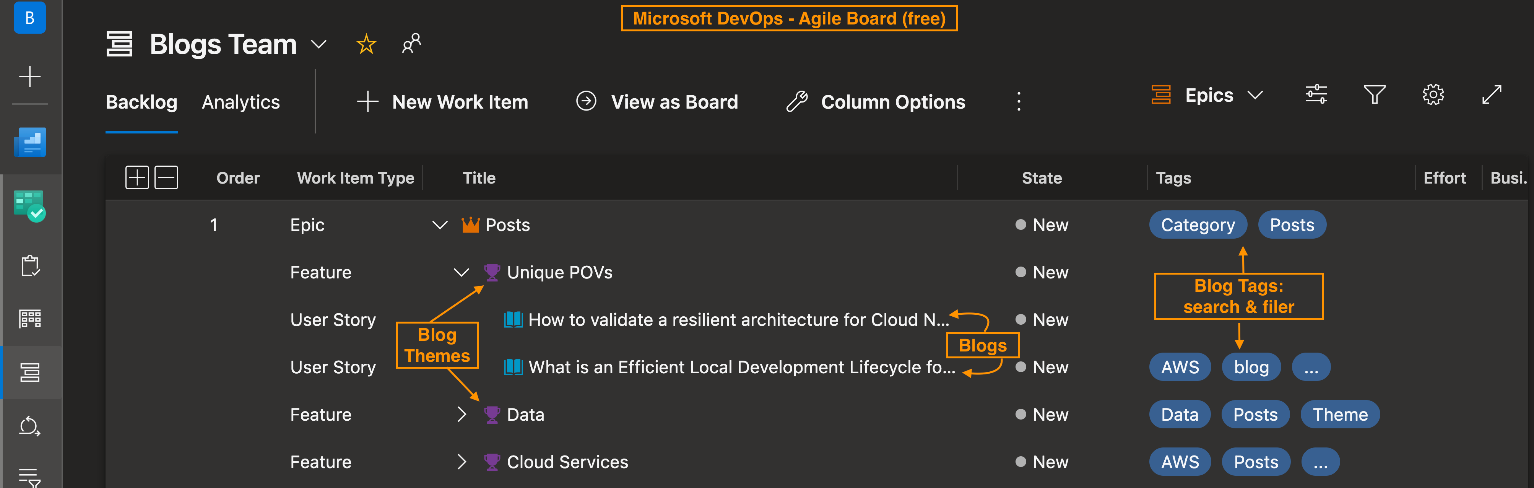Open Sprints icon in sidebar
1534x488 pixels.
(x=30, y=425)
